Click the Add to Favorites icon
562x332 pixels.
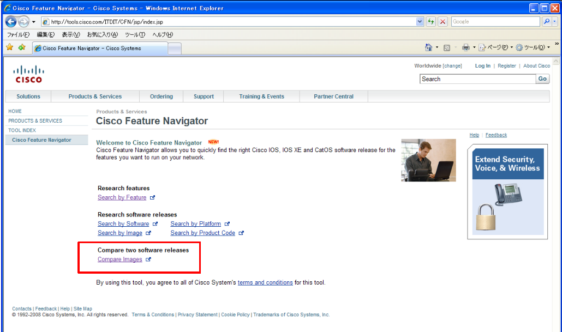pos(22,47)
